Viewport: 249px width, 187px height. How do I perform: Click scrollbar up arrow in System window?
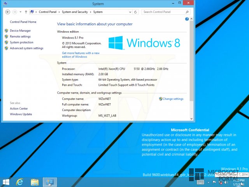(x=191, y=19)
